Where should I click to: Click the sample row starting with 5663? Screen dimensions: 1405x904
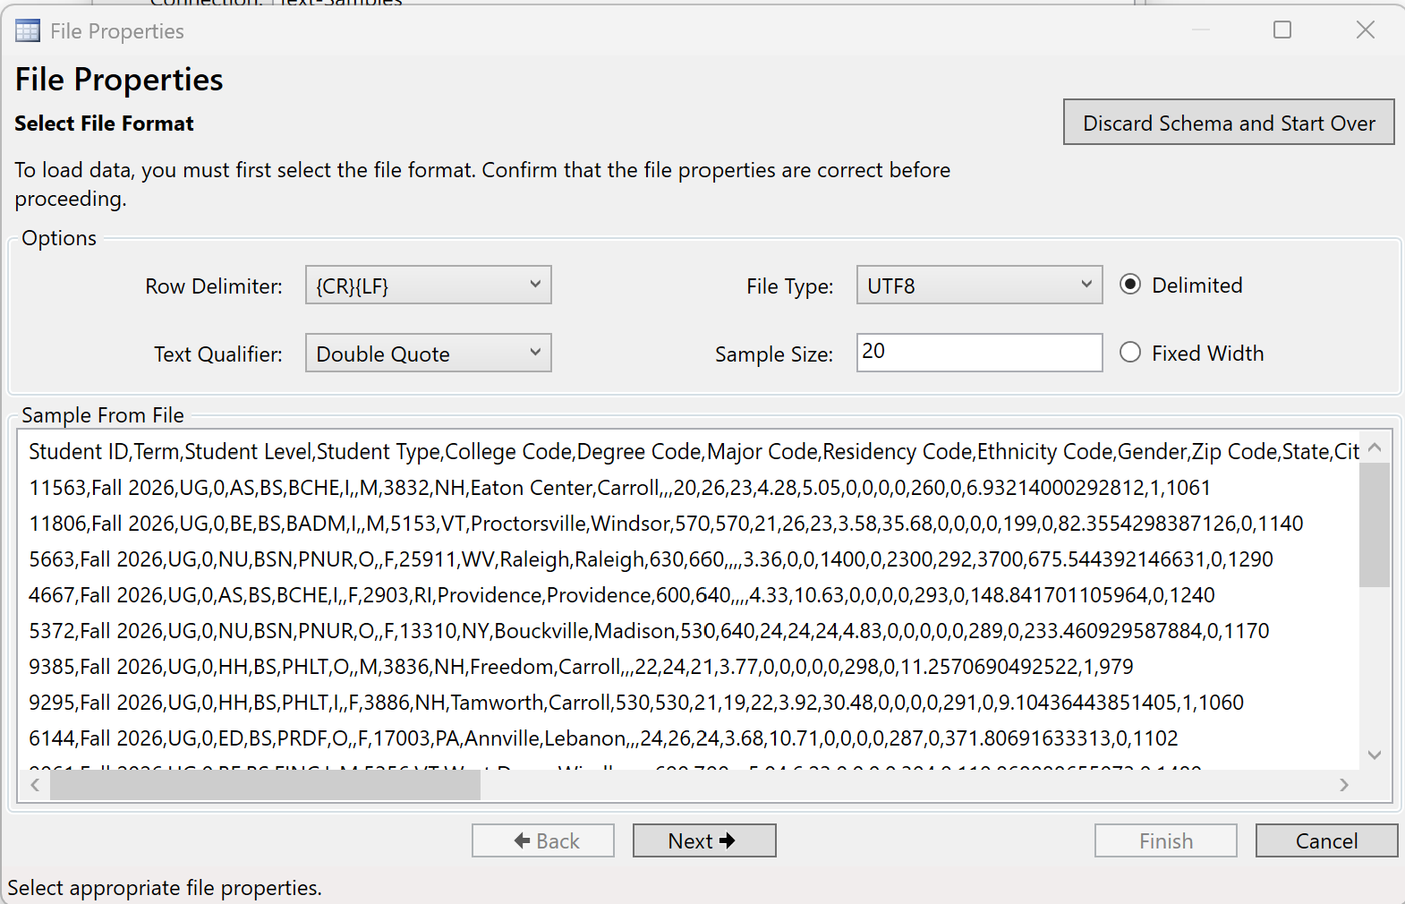click(x=651, y=559)
